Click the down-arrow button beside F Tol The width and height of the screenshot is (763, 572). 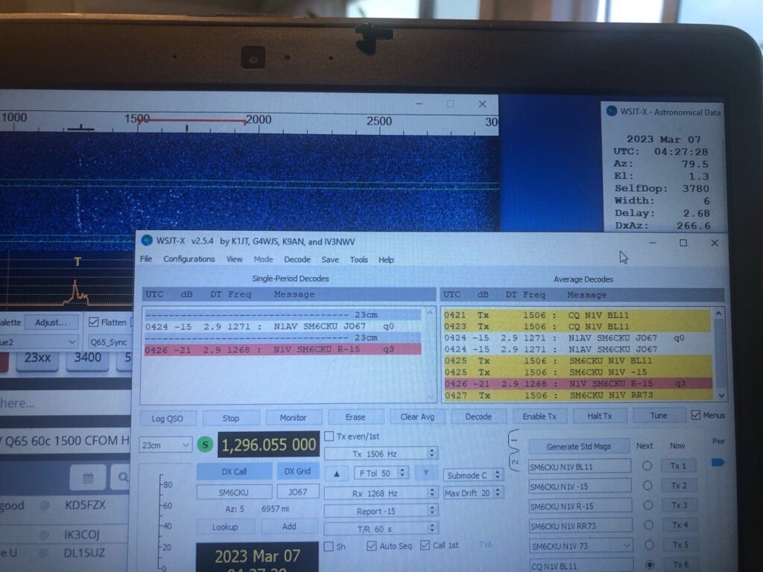[425, 473]
